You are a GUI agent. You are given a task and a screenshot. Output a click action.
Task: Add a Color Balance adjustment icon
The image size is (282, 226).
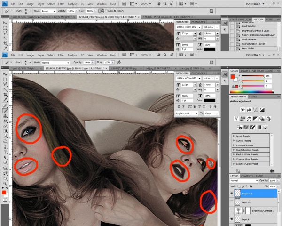point(249,118)
